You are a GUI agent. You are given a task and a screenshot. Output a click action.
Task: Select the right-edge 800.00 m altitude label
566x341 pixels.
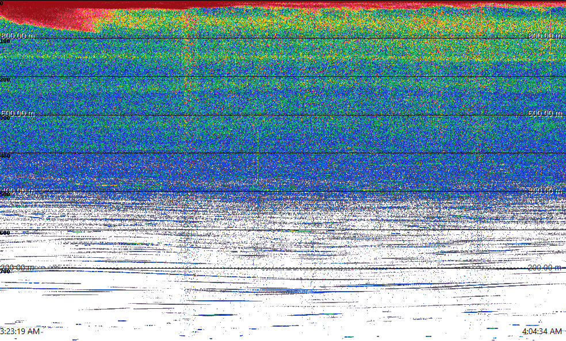click(x=545, y=35)
